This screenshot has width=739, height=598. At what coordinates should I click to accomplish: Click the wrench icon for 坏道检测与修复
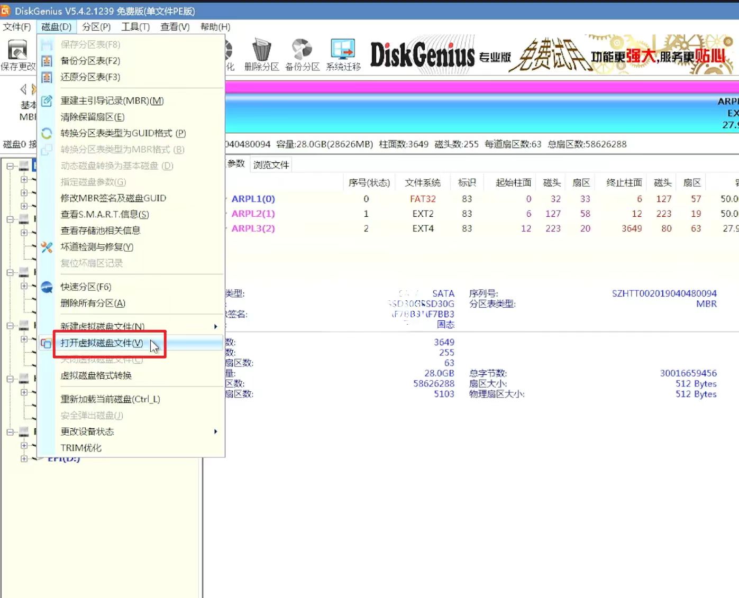point(47,247)
